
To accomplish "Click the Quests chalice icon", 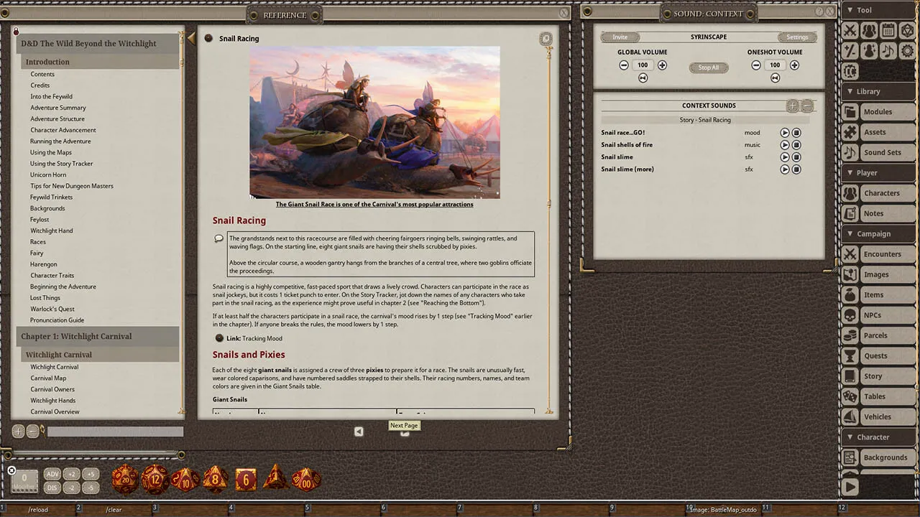I will coord(850,355).
